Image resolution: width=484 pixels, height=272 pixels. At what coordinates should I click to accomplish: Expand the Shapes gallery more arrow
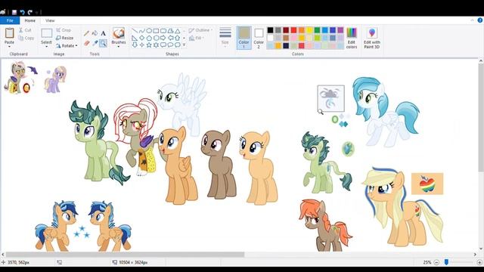pos(185,45)
